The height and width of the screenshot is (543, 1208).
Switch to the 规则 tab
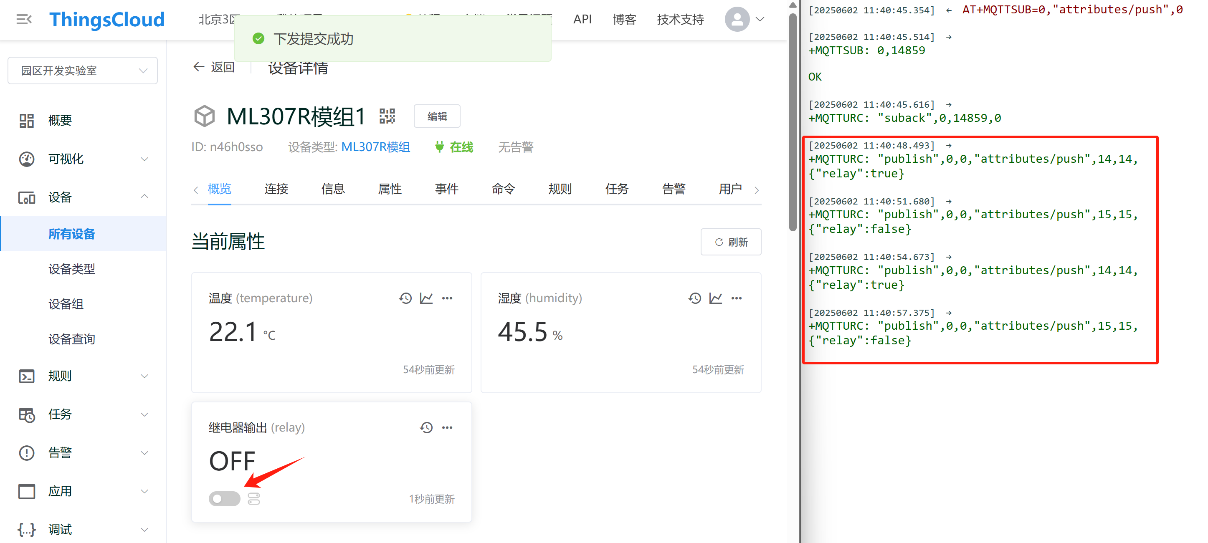click(x=560, y=189)
